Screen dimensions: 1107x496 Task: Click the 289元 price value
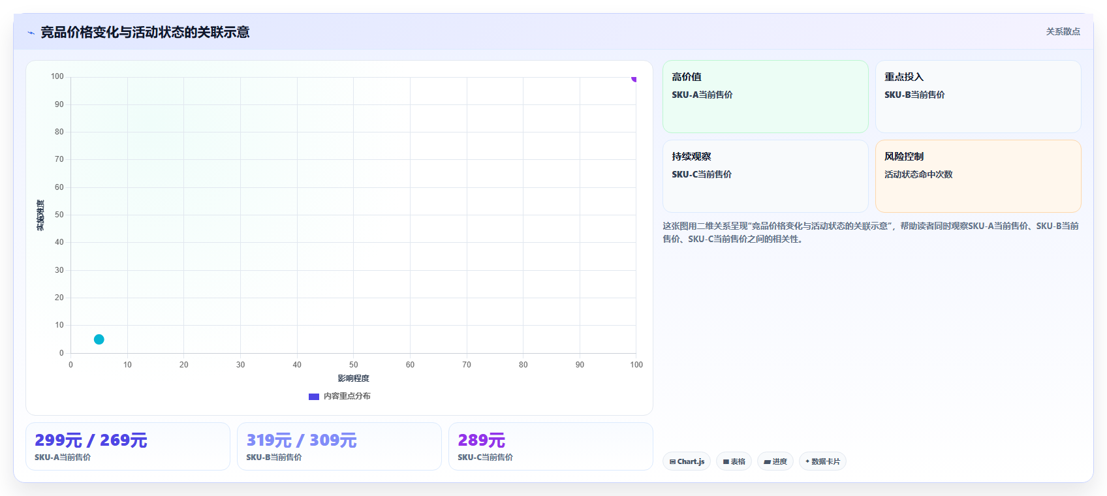click(482, 441)
